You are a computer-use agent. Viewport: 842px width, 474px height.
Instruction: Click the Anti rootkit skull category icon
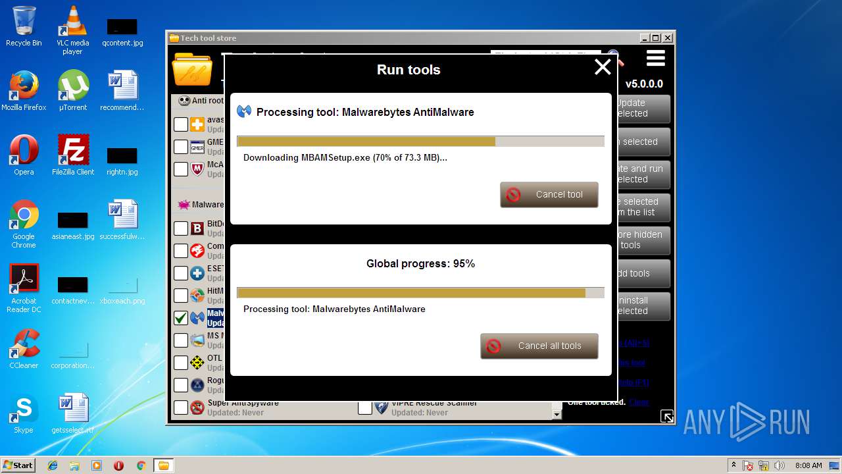click(184, 101)
